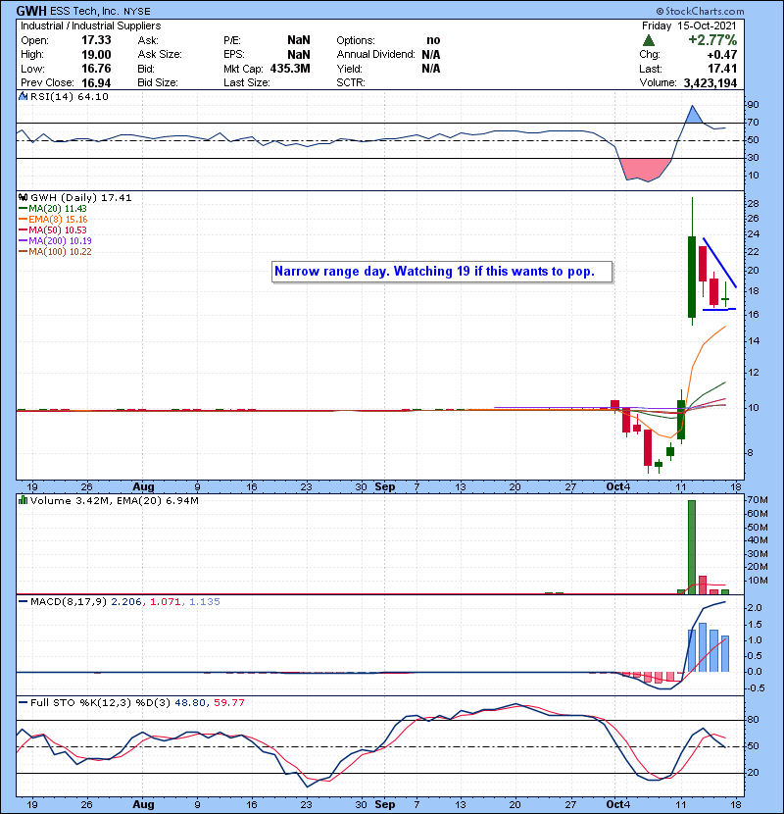Click the ESS Tech, Inc. company name
This screenshot has width=784, height=814.
click(x=85, y=12)
